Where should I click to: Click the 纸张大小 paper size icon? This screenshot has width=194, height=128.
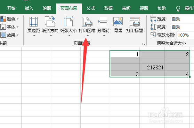(68, 22)
